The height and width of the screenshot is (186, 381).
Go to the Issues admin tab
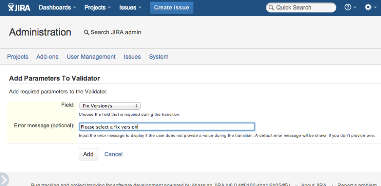[132, 57]
